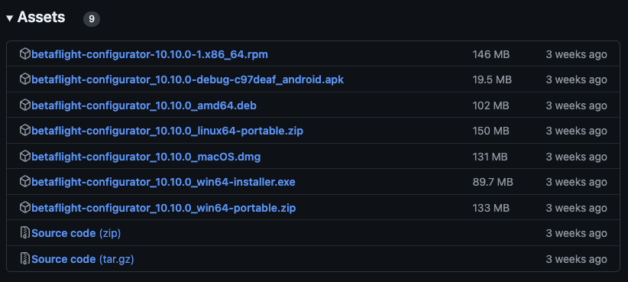Click the package icon beside the rpm file
Screen dimensions: 628x282
[x=25, y=53]
